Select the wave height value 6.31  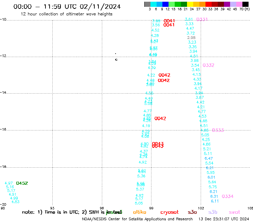(x=214, y=196)
